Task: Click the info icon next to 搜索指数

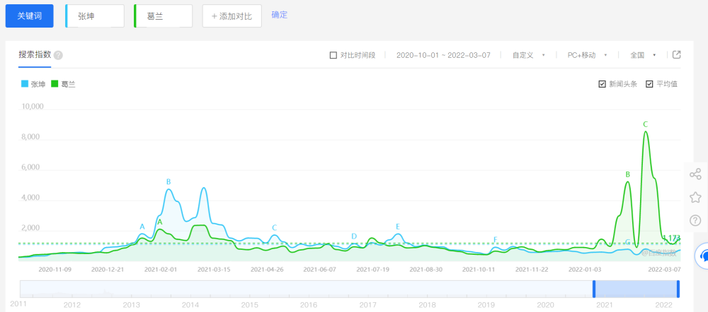Action: click(x=58, y=55)
